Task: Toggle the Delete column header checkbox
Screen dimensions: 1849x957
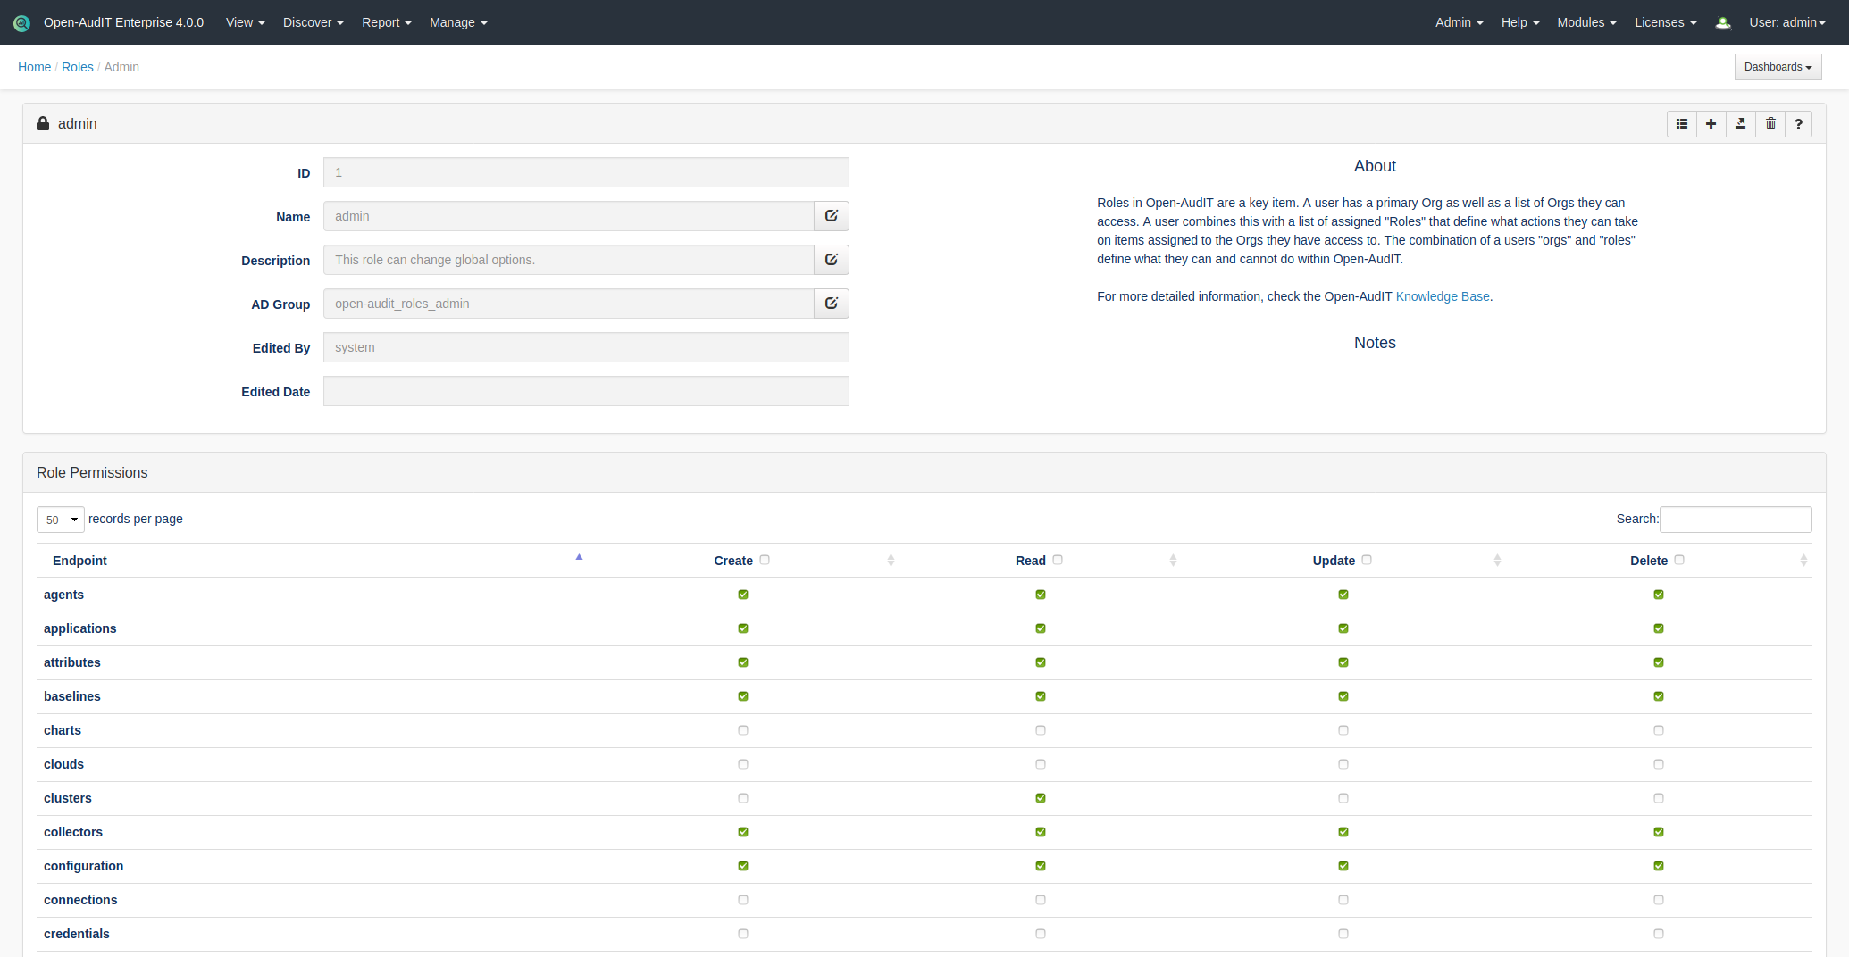Action: tap(1679, 560)
